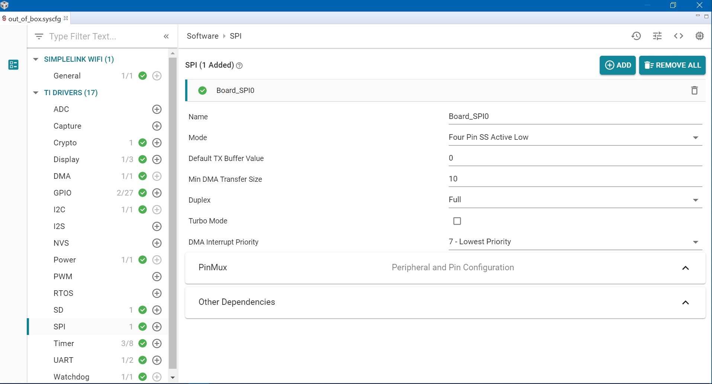
Task: Add a Display instance with plus icon
Action: (x=157, y=159)
